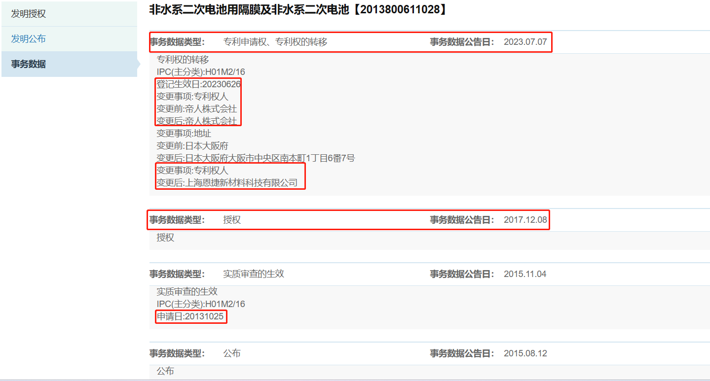Click the 登记生效日:20230626 line
Viewport: 710px width, 381px height.
[x=198, y=84]
